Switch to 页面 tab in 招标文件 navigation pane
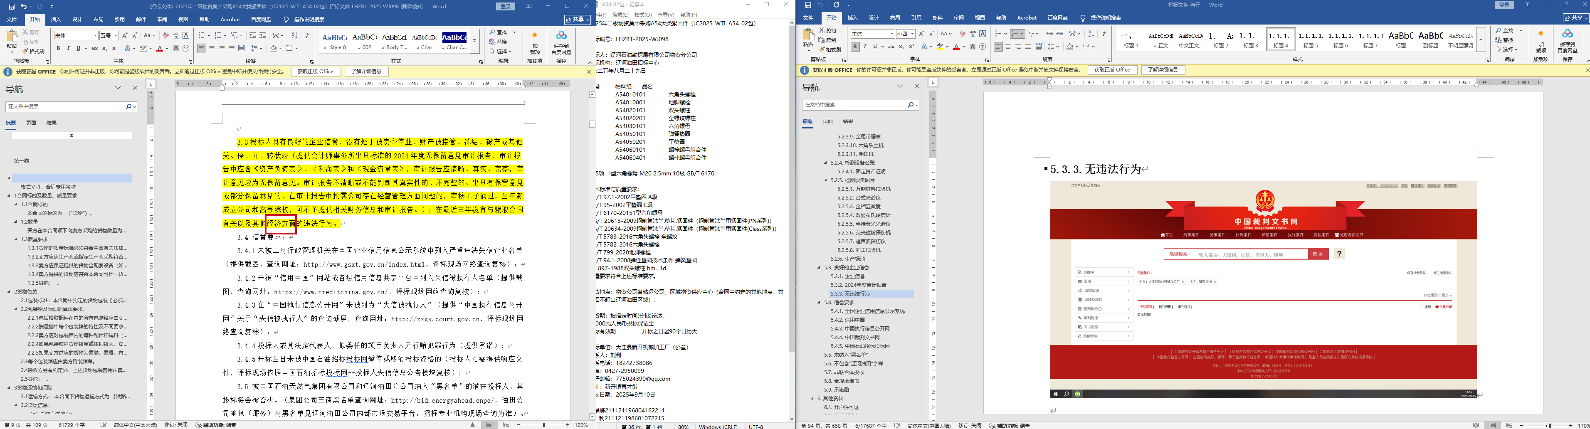Image resolution: width=1590 pixels, height=429 pixels. [x=31, y=123]
